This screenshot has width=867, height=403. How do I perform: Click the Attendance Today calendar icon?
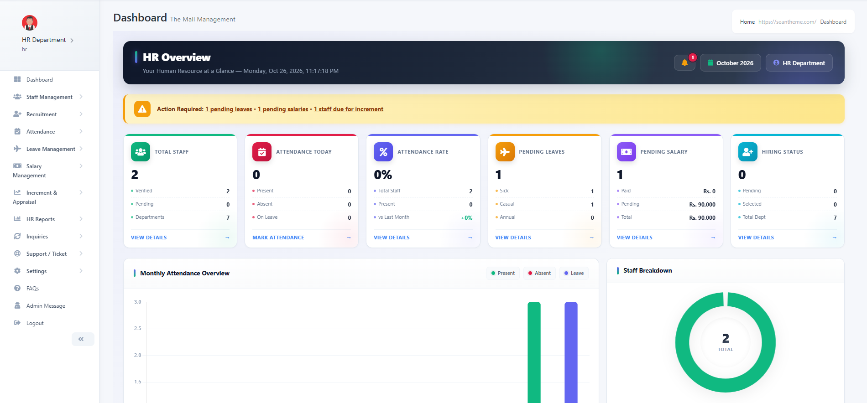pyautogui.click(x=262, y=152)
